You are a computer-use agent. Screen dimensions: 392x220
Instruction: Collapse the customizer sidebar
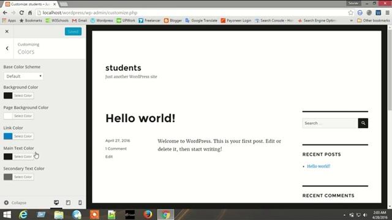pyautogui.click(x=15, y=203)
